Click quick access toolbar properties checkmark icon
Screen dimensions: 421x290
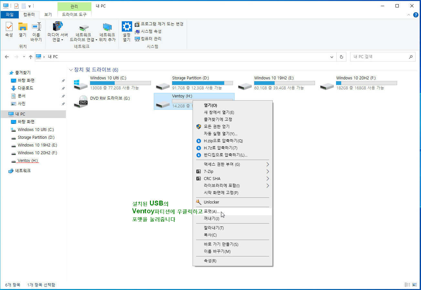click(16, 6)
